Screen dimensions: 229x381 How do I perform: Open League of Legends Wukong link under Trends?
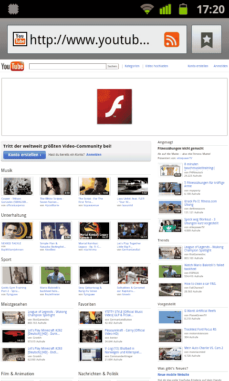click(204, 249)
